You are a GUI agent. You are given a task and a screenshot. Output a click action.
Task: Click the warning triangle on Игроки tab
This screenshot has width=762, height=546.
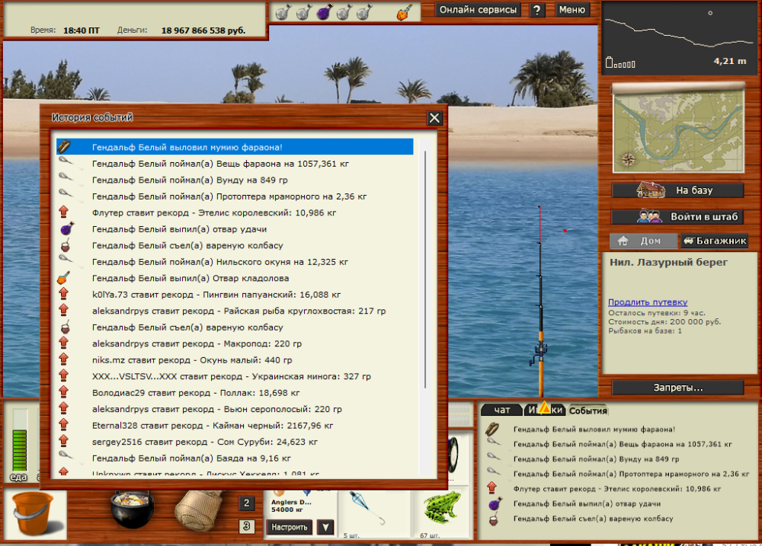(x=544, y=408)
